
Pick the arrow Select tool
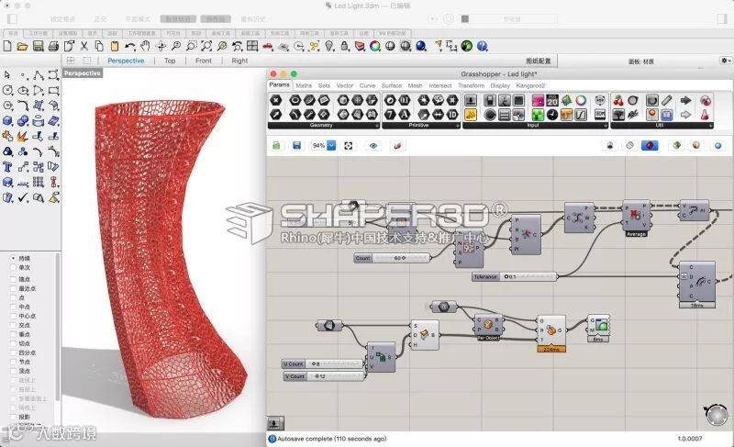[7, 75]
